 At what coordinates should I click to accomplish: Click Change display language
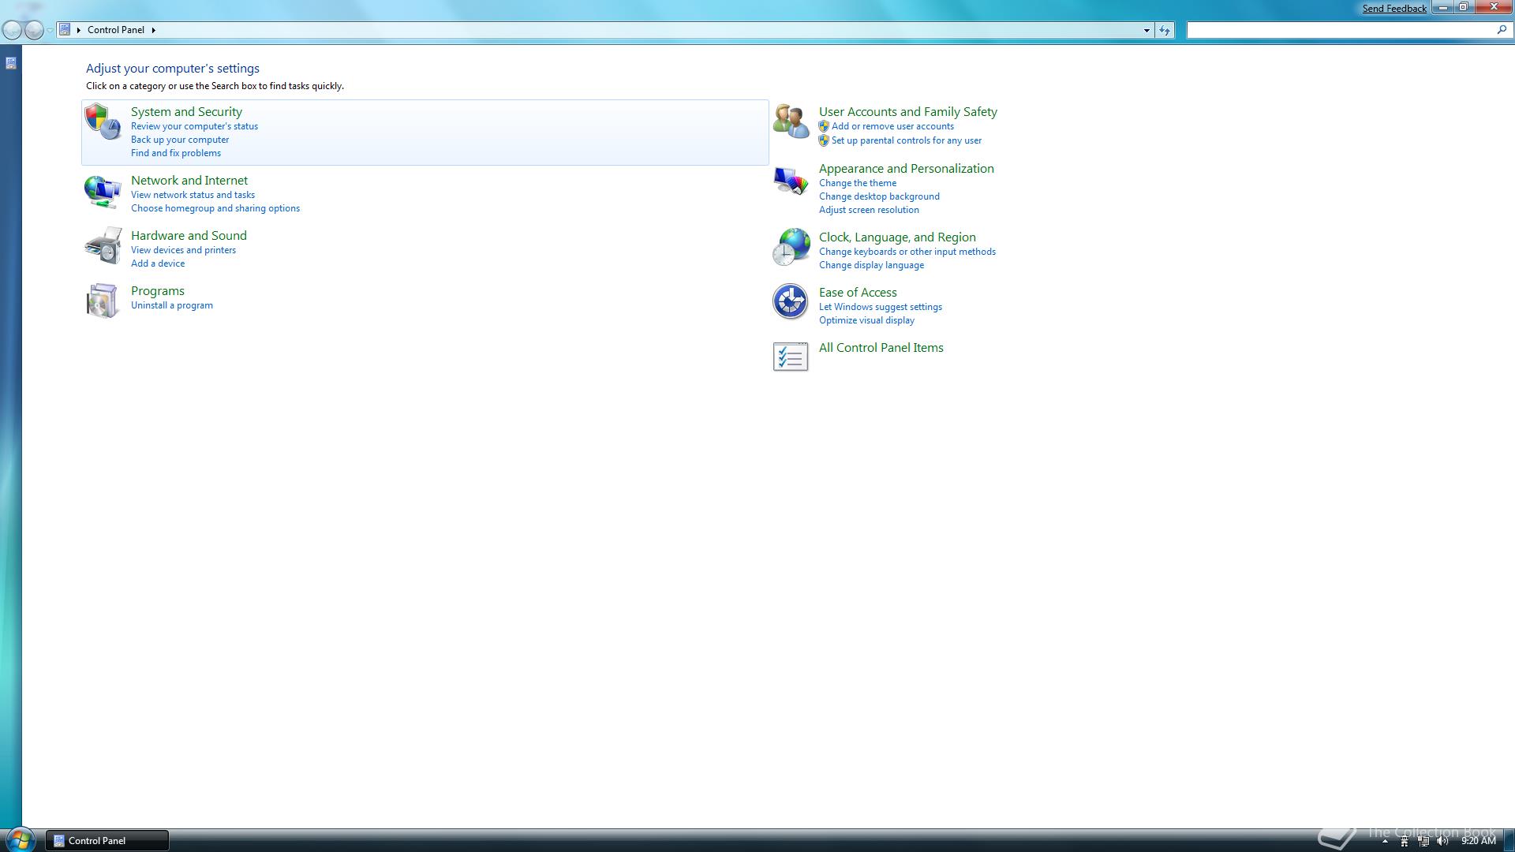coord(871,265)
